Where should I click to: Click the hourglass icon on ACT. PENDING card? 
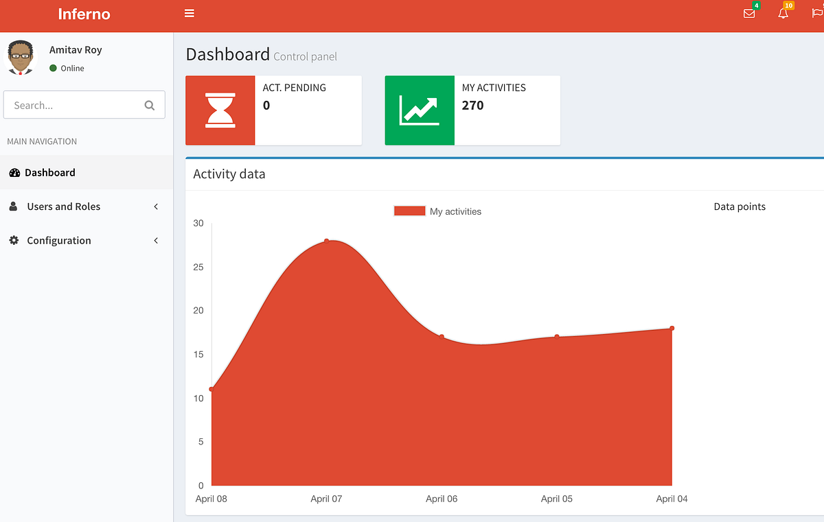pyautogui.click(x=220, y=110)
